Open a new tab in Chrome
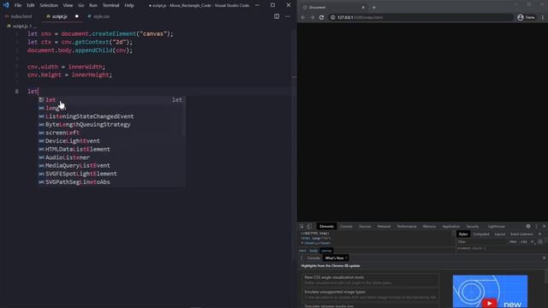 [374, 8]
